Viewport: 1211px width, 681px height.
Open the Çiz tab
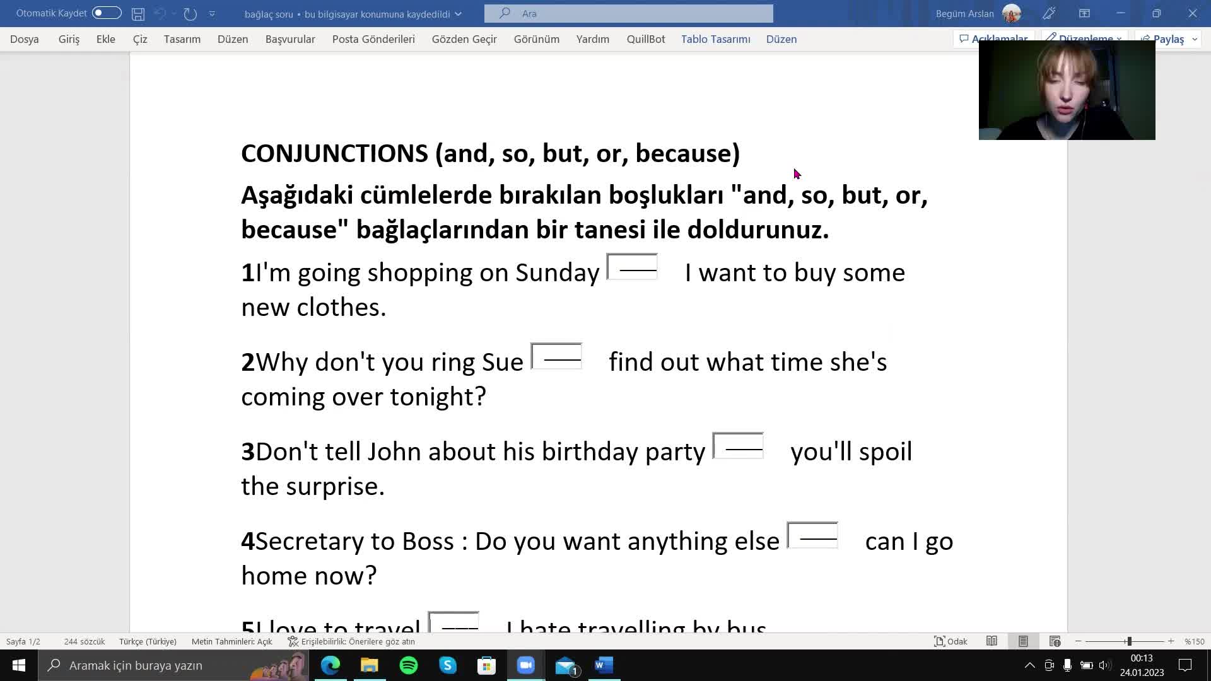(x=140, y=39)
